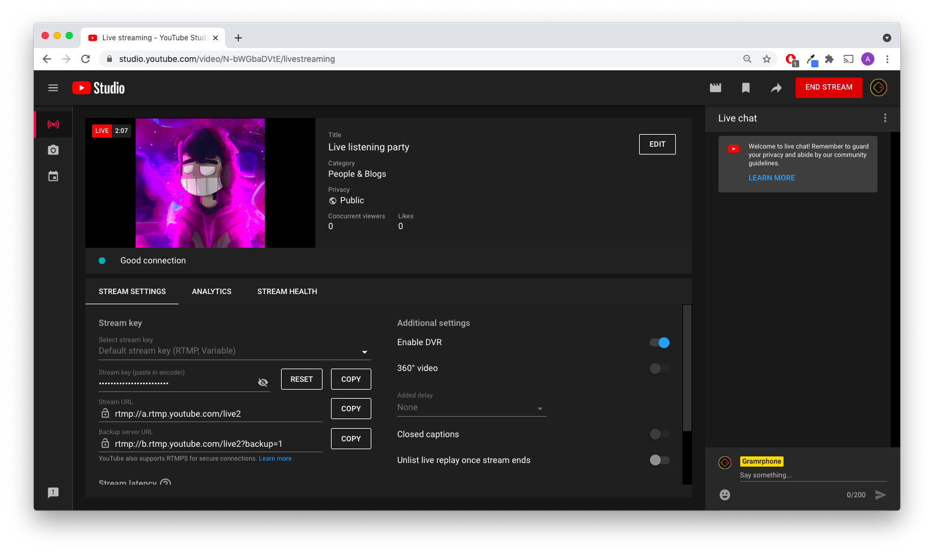Switch to the Analytics tab
Screen dimensions: 934x555
point(212,292)
